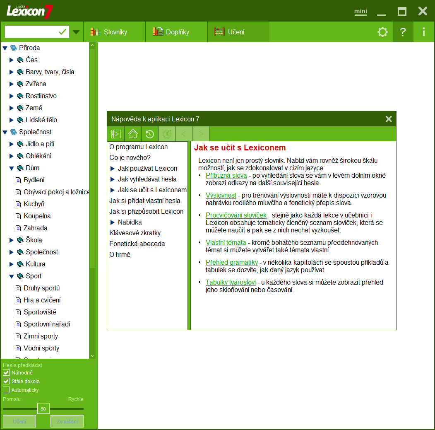This screenshot has width=435, height=430.
Task: Click the Druhy sportů document icon
Action: tap(18, 288)
